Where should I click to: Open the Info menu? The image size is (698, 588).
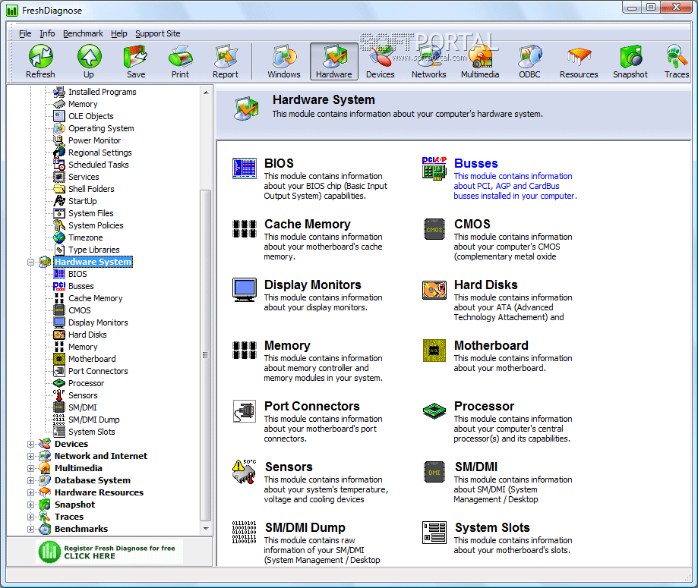(47, 33)
